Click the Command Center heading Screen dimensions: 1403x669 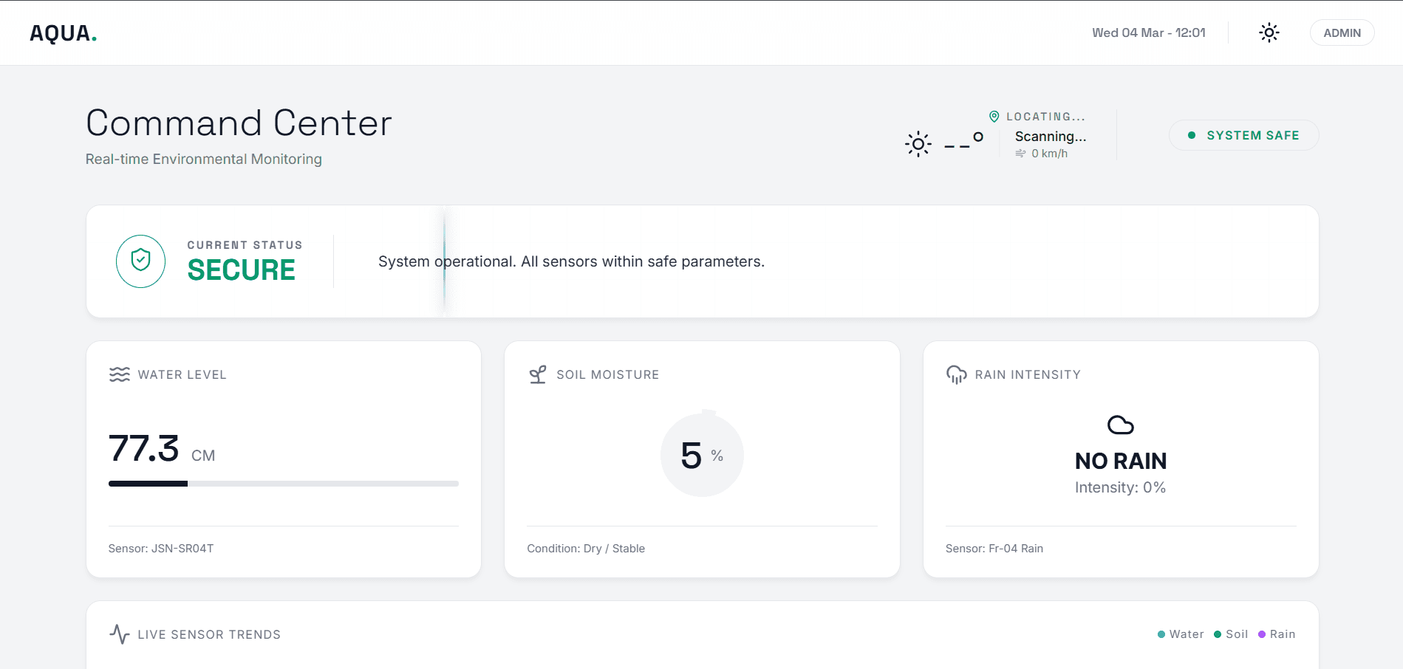pyautogui.click(x=239, y=123)
